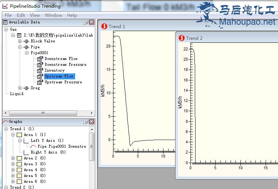Close the Available Data panel
The height and width of the screenshot is (189, 278).
(92, 22)
